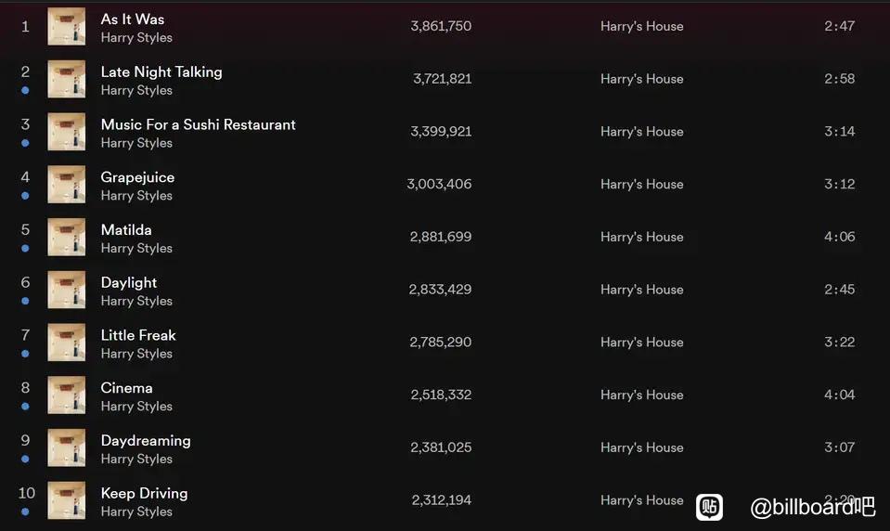This screenshot has height=531, width=890.
Task: Click Harry Styles artist name under Grapejuice
Action: point(136,195)
